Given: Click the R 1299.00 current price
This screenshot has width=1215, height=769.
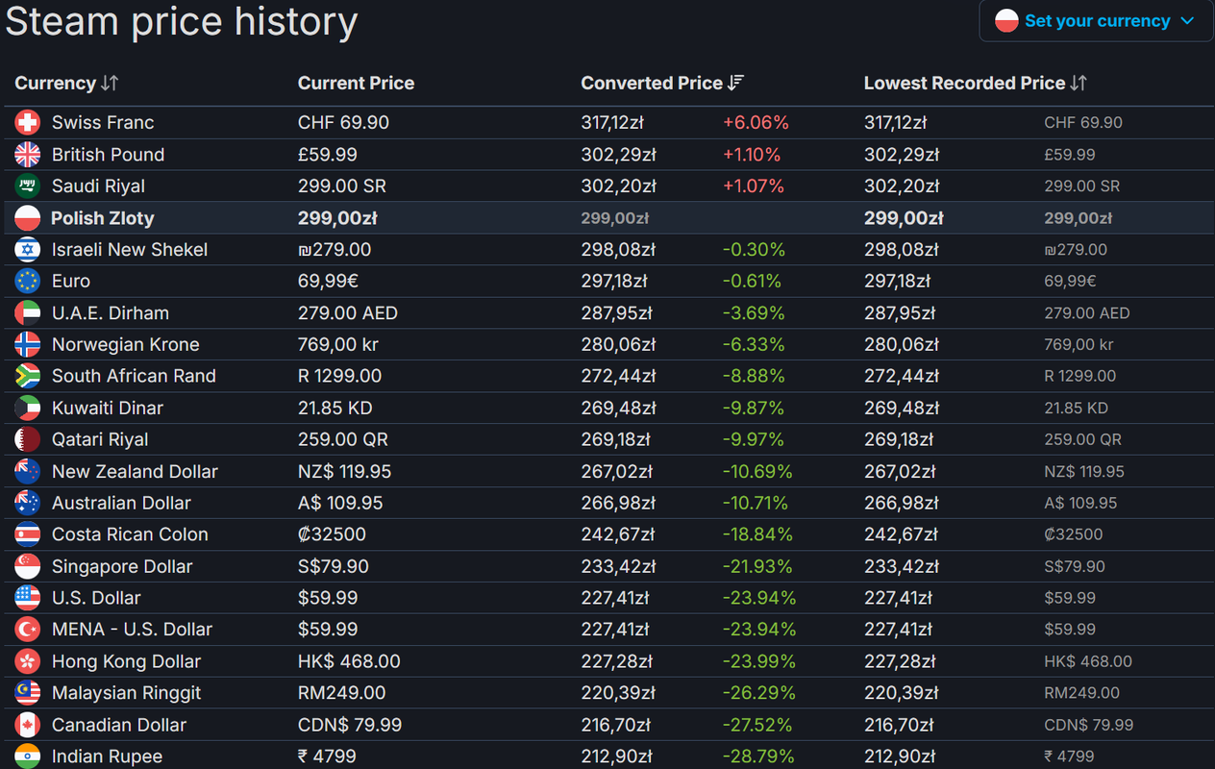Looking at the screenshot, I should point(339,376).
